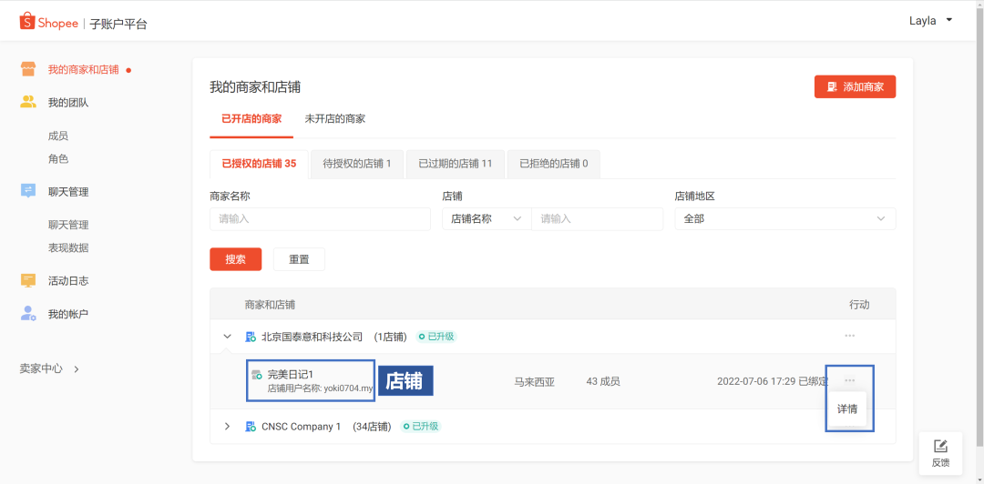Collapse the 北京国泰意和科技公司 merchant row
984x484 pixels.
[x=227, y=337]
